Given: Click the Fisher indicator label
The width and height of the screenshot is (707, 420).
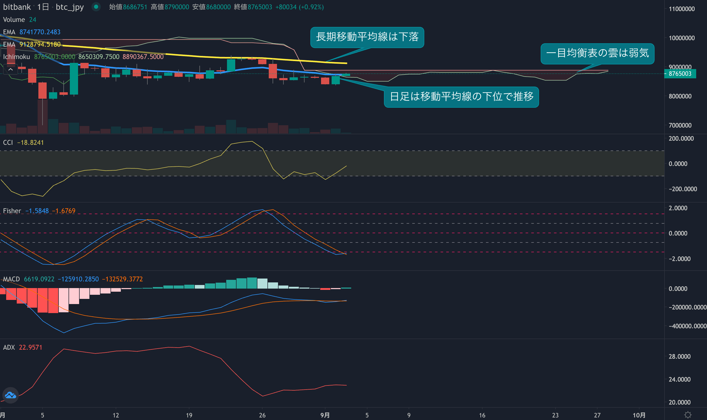Looking at the screenshot, I should click(x=12, y=211).
